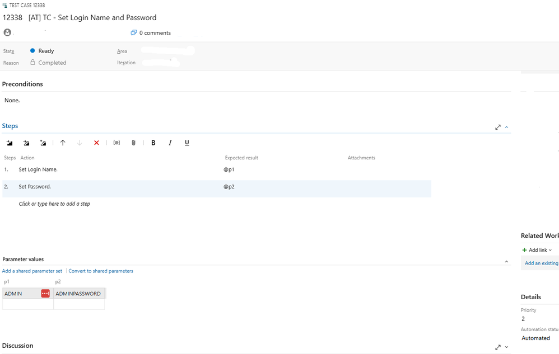This screenshot has width=559, height=354.
Task: Click the Iteration field value
Action: (161, 63)
